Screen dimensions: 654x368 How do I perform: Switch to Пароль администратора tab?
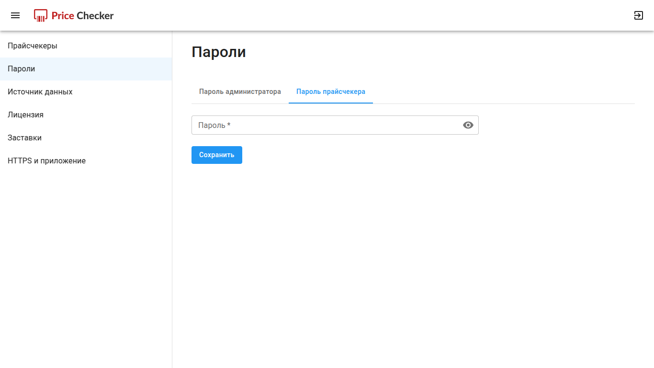coord(240,92)
